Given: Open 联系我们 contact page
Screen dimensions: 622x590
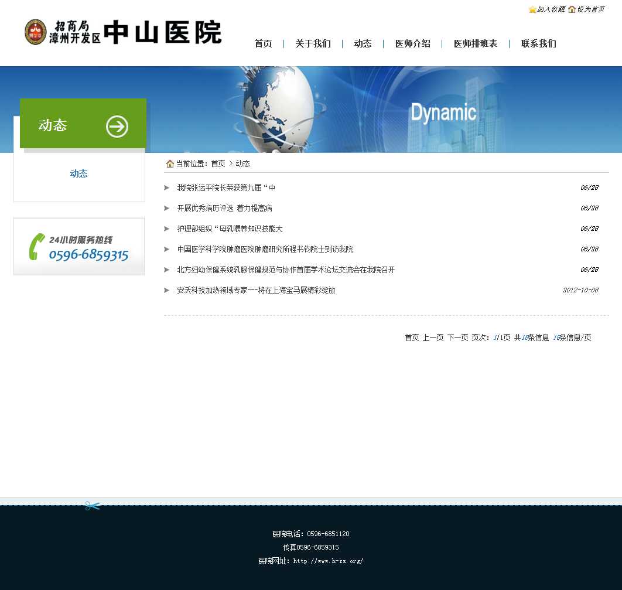Looking at the screenshot, I should point(538,44).
